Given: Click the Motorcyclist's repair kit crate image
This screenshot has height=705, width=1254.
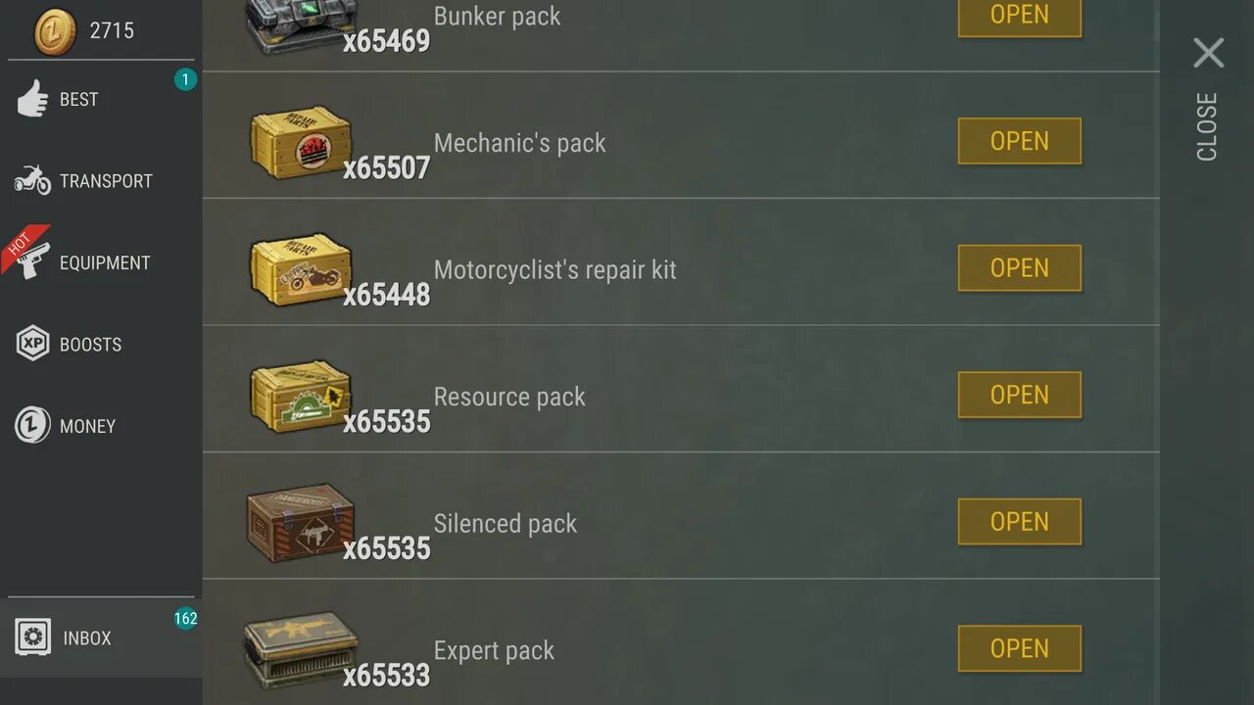Looking at the screenshot, I should point(299,269).
